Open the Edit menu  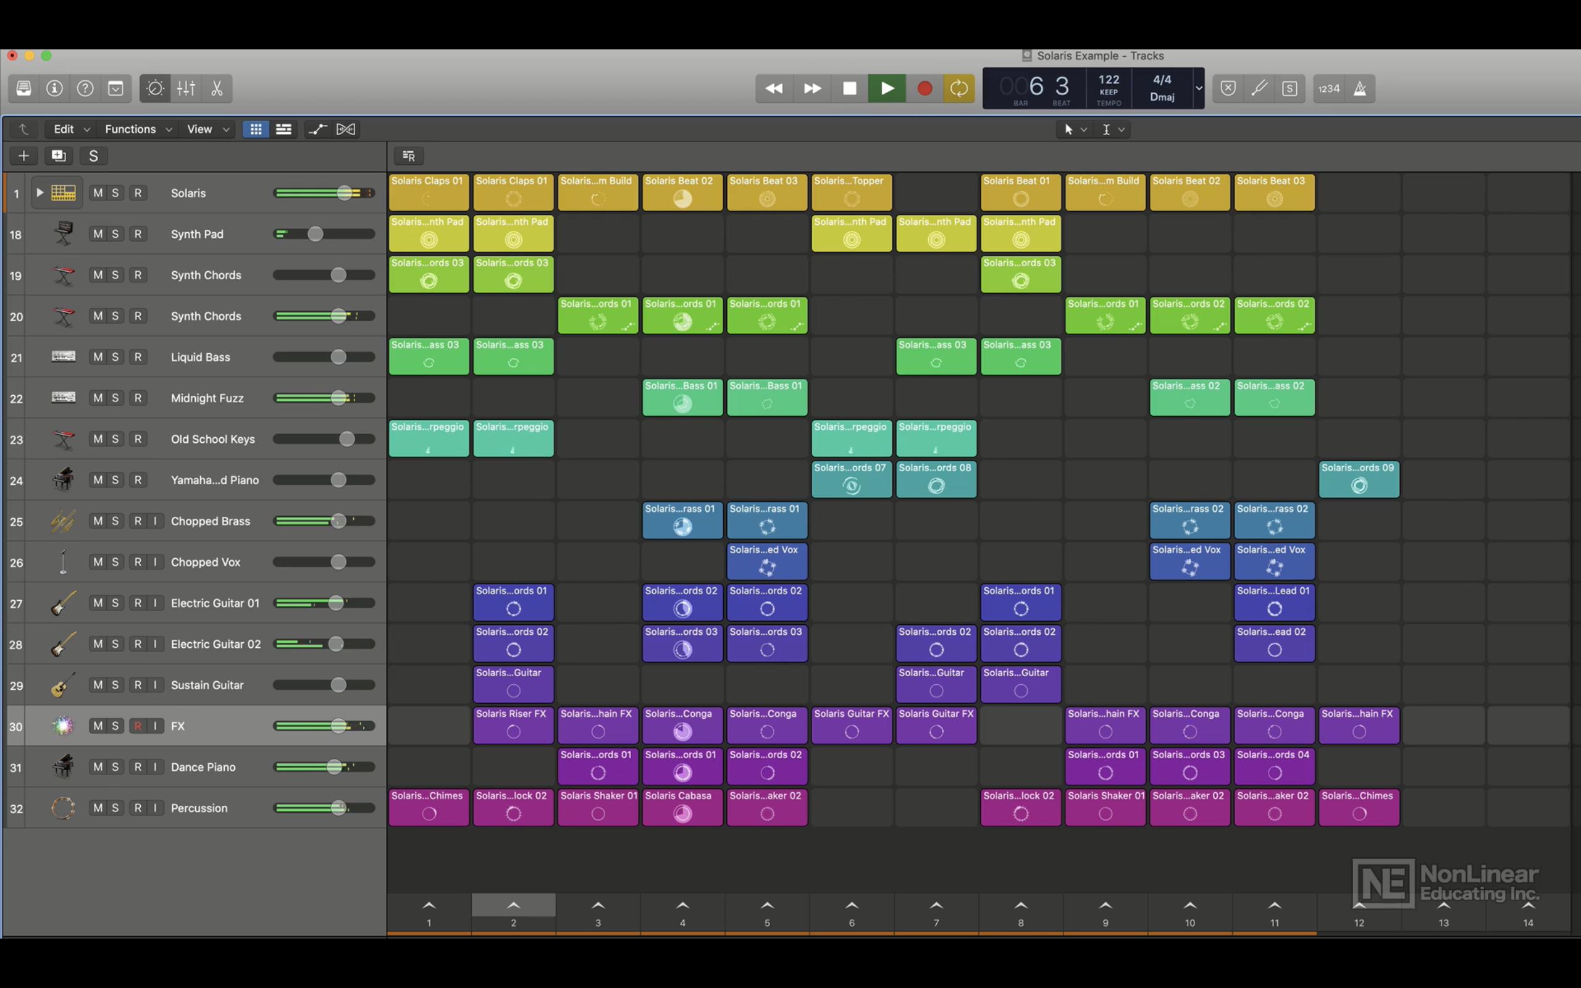[x=70, y=130]
